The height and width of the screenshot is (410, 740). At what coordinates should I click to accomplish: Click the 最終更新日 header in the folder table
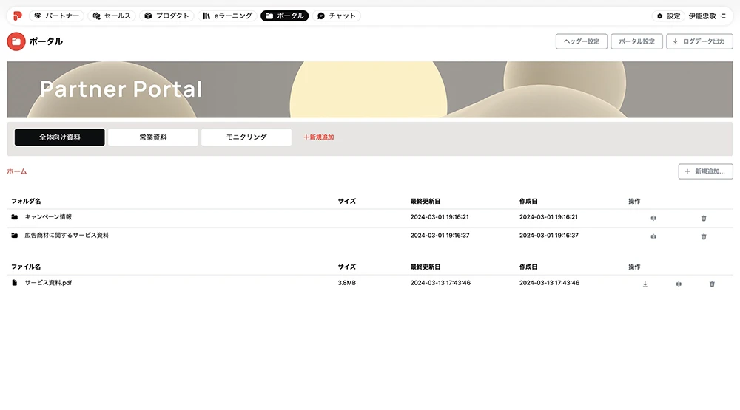425,201
